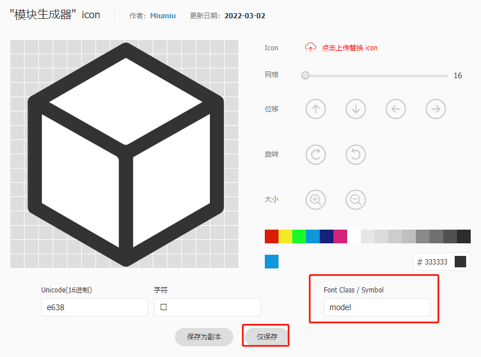Screen dimensions: 481x357
Task: Select the red color swatch
Action: pos(272,236)
